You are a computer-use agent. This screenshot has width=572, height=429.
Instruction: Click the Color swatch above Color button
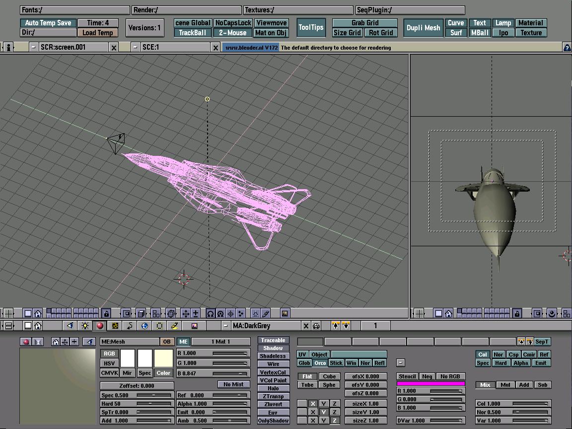click(163, 358)
